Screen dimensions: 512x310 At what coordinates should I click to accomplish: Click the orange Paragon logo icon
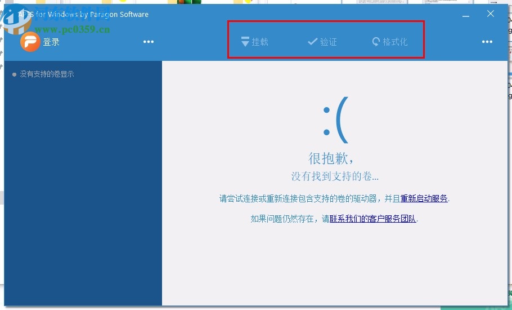point(30,42)
